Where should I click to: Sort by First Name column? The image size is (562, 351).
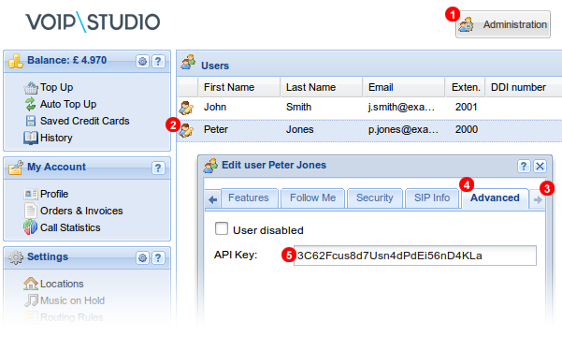(239, 87)
